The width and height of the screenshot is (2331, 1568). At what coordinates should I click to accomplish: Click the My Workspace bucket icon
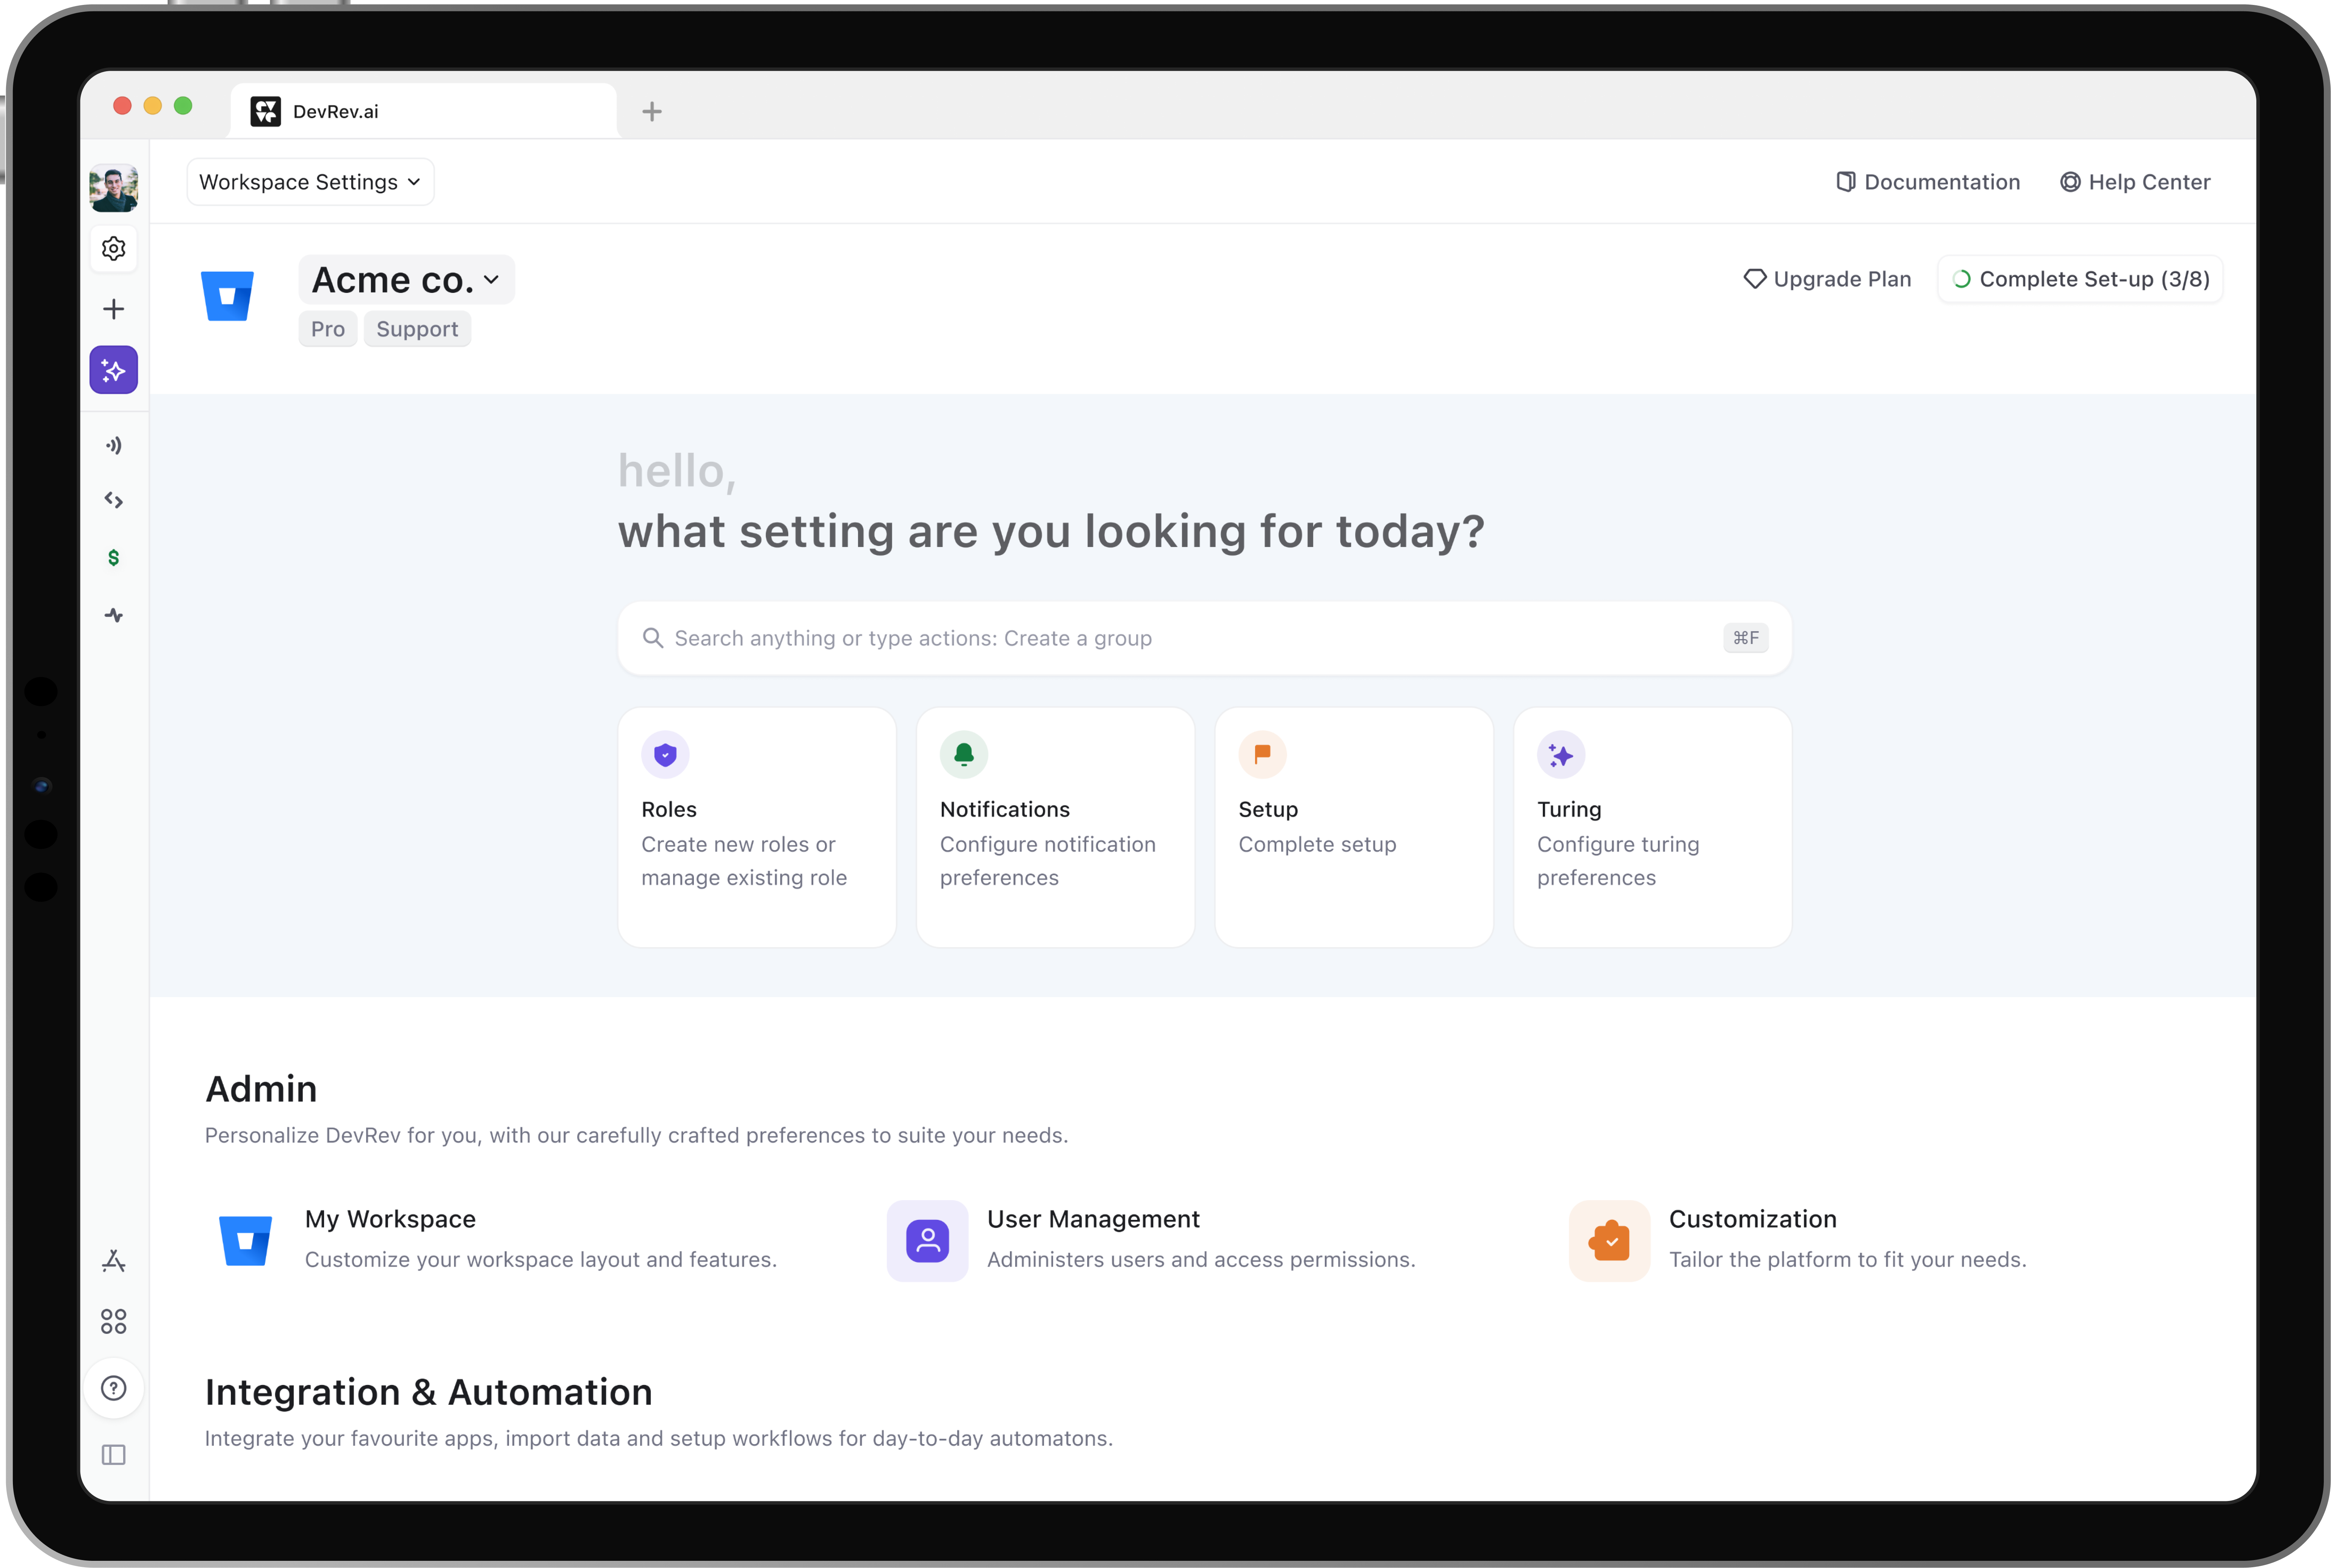point(245,1241)
